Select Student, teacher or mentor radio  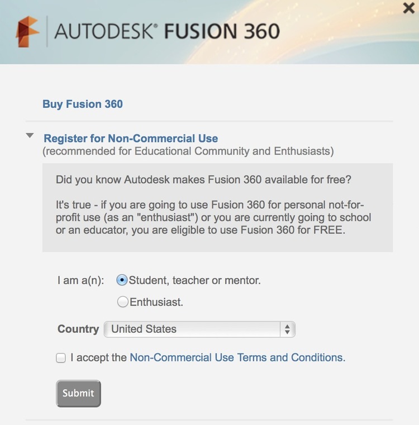click(122, 280)
